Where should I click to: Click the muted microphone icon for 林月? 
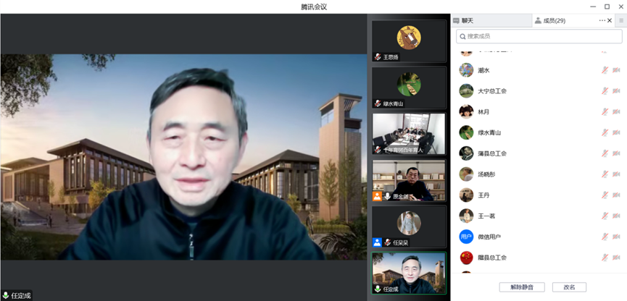[605, 112]
